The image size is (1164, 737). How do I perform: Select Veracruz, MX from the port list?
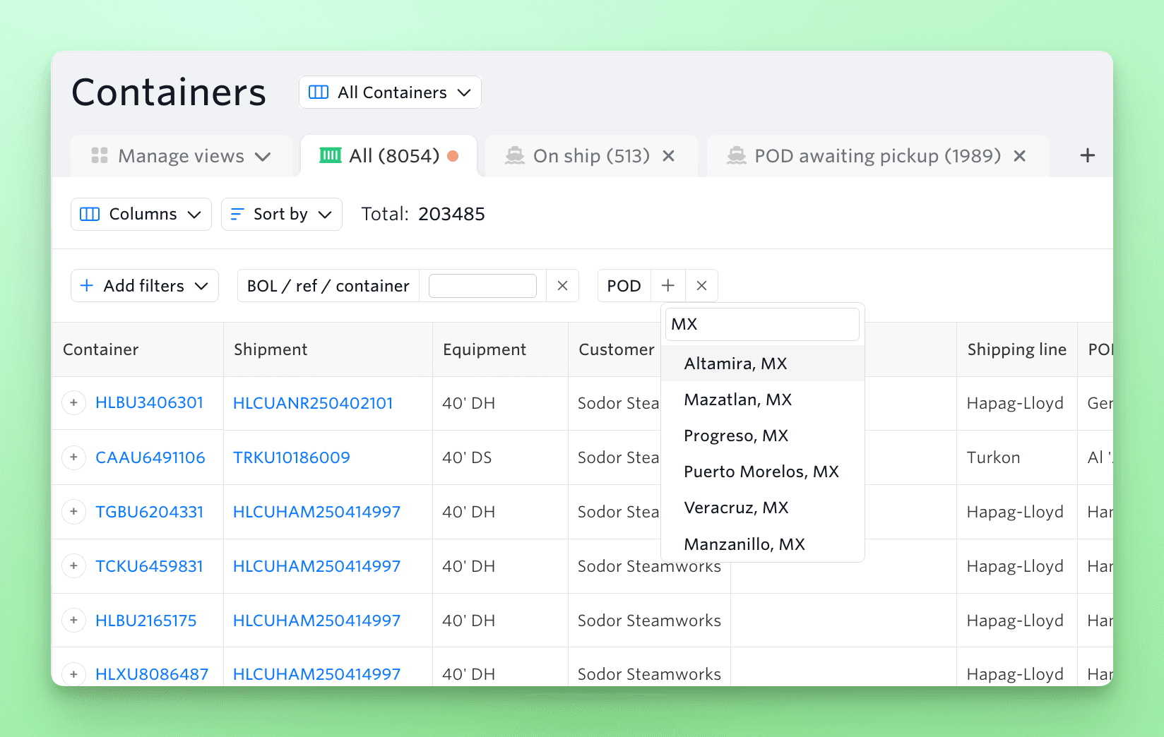pyautogui.click(x=736, y=508)
